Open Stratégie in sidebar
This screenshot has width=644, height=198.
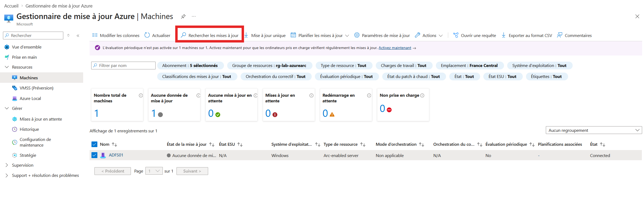coord(28,155)
